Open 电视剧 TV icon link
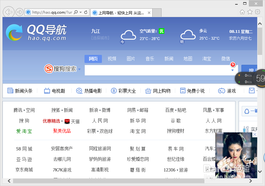This screenshot has width=265, height=186. (54, 91)
